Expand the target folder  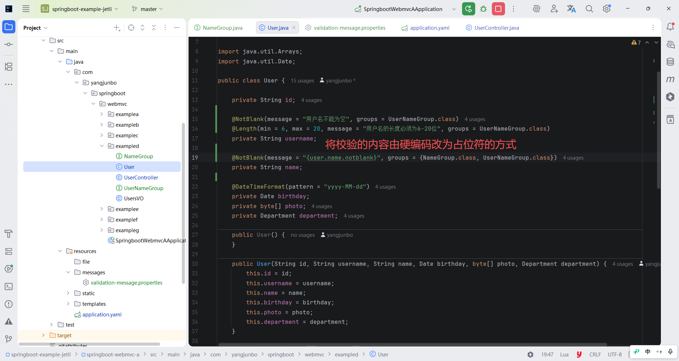coord(43,335)
